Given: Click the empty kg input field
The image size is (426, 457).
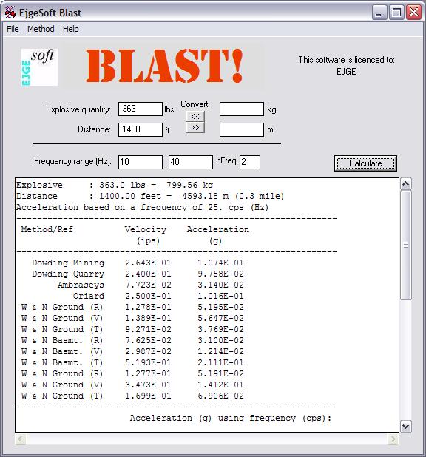Looking at the screenshot, I should (x=242, y=109).
